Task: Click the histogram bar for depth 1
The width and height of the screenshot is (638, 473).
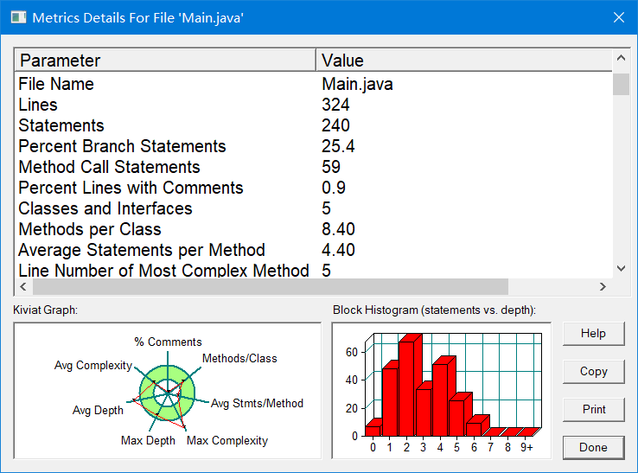Action: [389, 402]
